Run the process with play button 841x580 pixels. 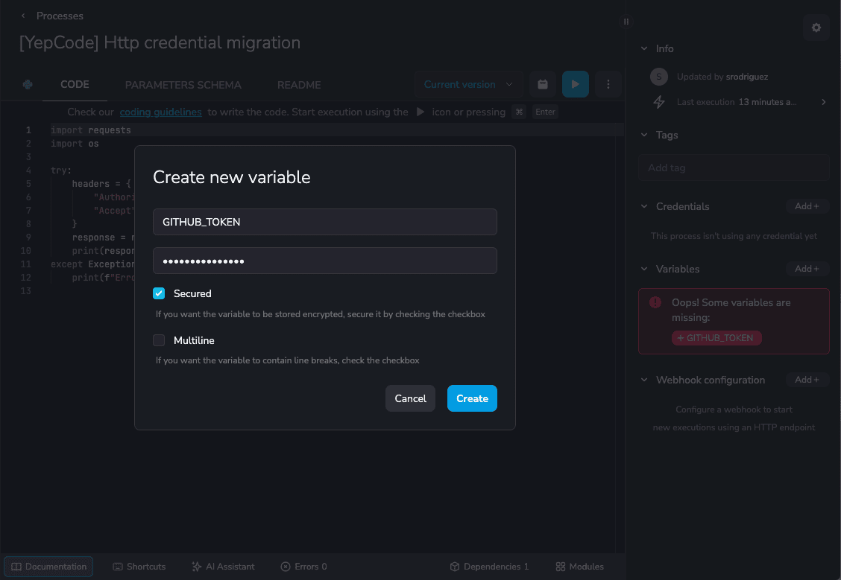(x=576, y=84)
